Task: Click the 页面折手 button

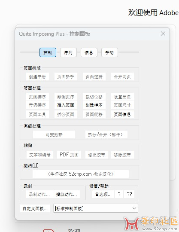Action: (66, 76)
